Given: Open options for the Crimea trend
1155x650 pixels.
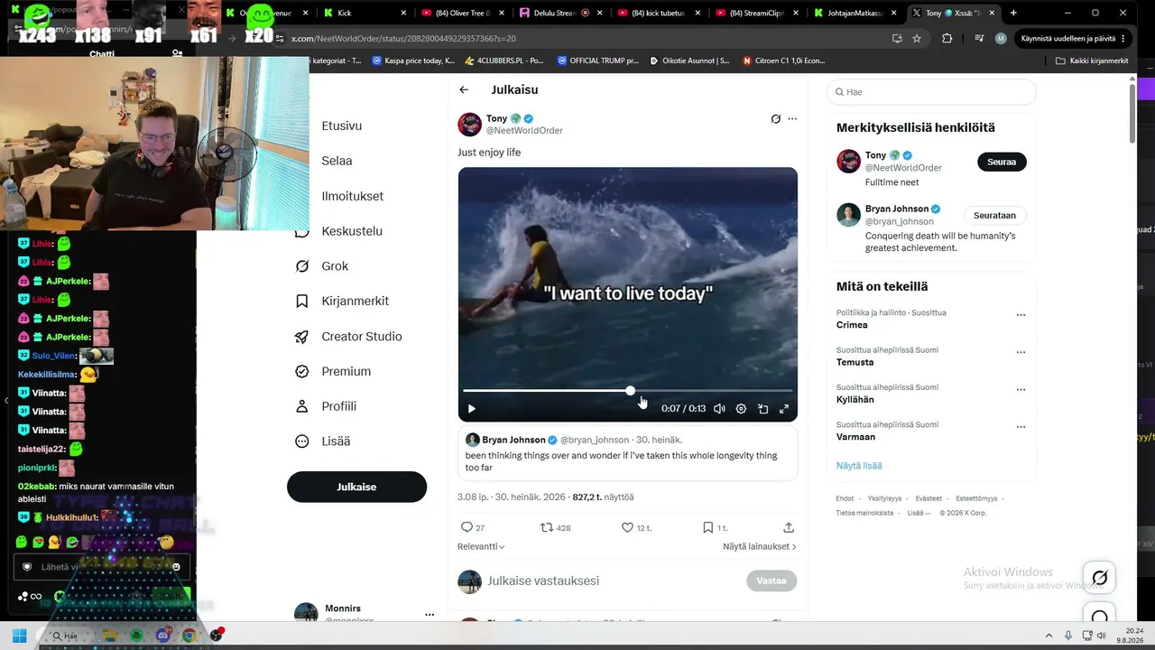Looking at the screenshot, I should (x=1021, y=315).
